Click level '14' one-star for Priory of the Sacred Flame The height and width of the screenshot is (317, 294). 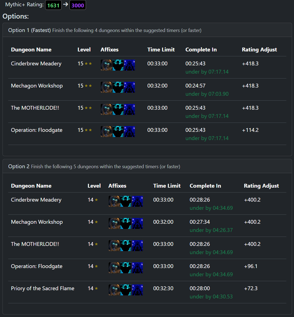coord(93,289)
